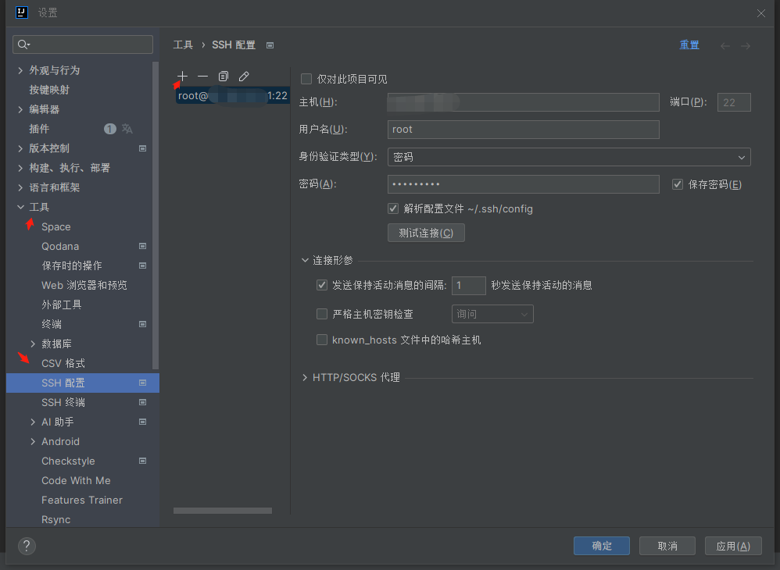Screen dimensions: 780x570
Task: Click the 测试连接 button
Action: coord(426,233)
